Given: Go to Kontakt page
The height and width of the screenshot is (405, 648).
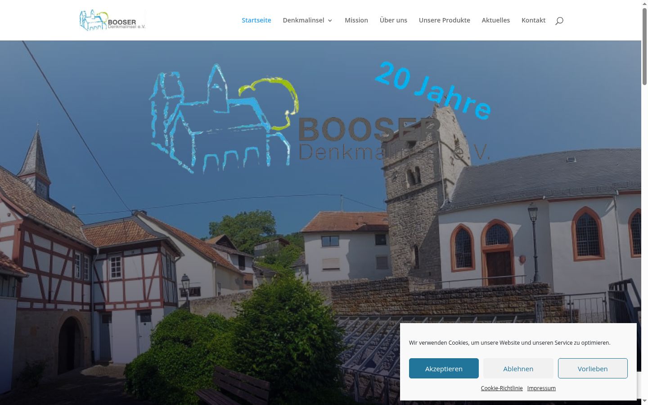Looking at the screenshot, I should pos(534,20).
